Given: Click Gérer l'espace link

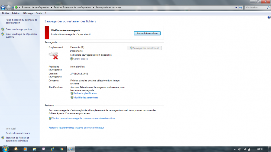Looking at the screenshot, I should click(x=80, y=59).
